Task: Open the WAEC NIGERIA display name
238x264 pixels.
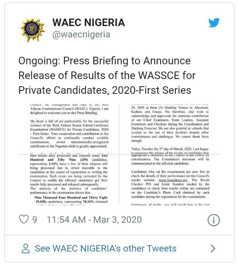Action: click(x=88, y=23)
